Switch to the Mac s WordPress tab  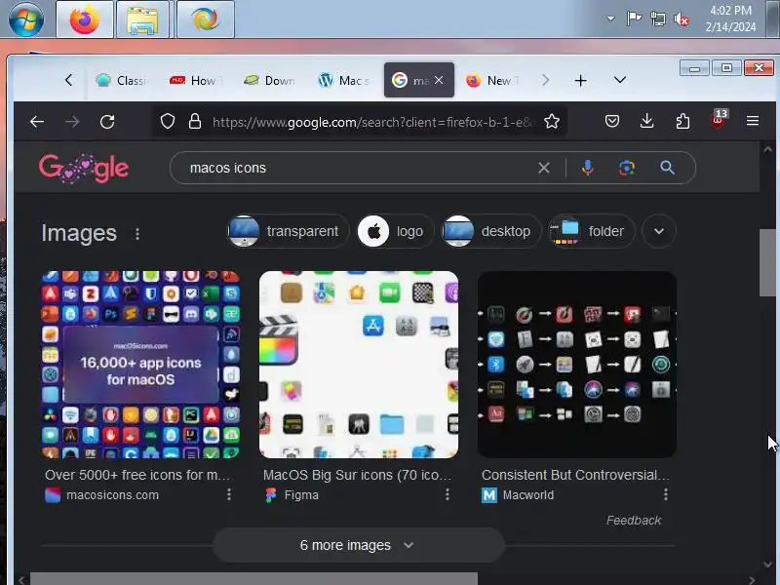[343, 80]
